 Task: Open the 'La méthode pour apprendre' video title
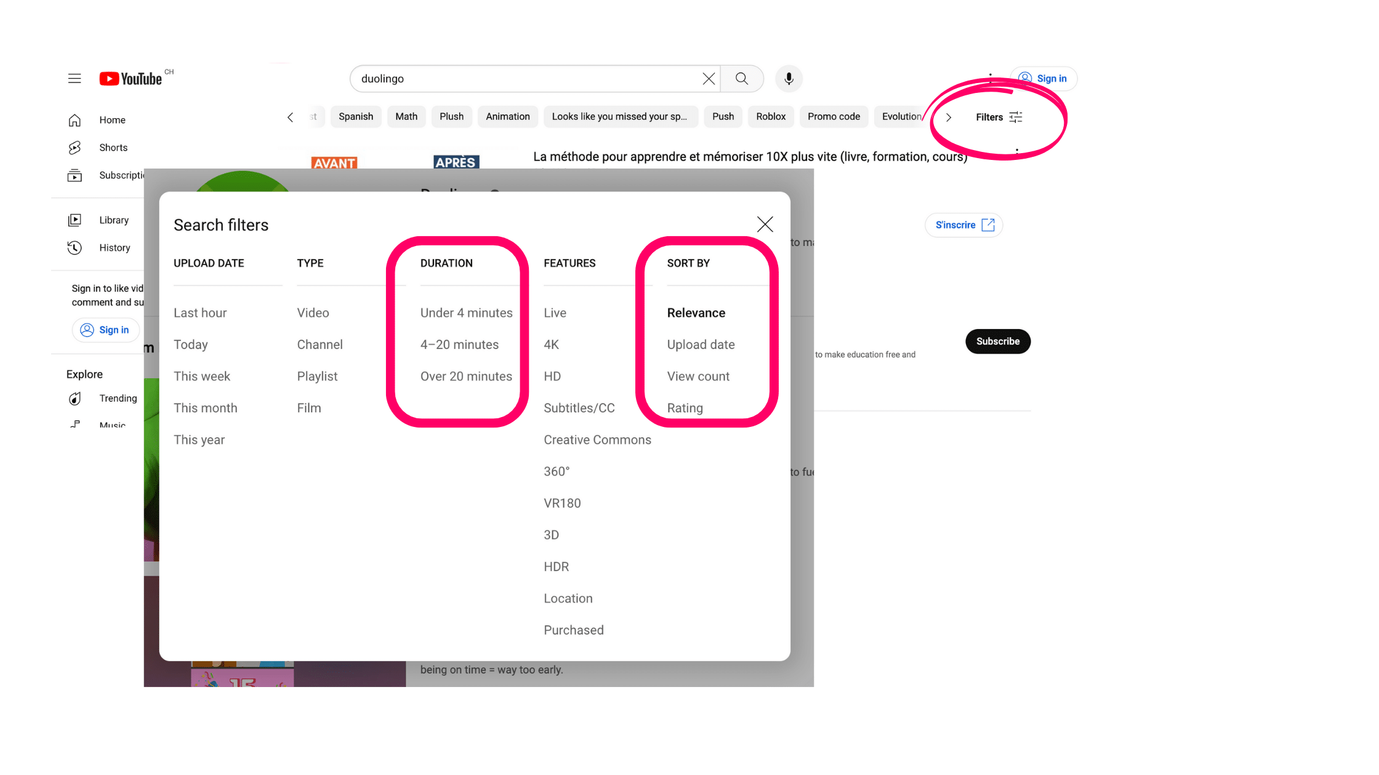click(750, 157)
